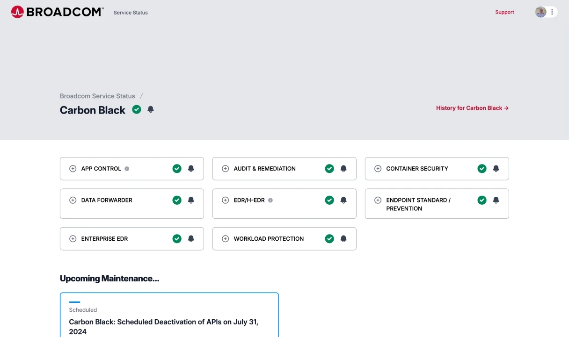Image resolution: width=569 pixels, height=337 pixels.
Task: Click the Carbon Black subscription bell icon
Action: pyautogui.click(x=151, y=109)
